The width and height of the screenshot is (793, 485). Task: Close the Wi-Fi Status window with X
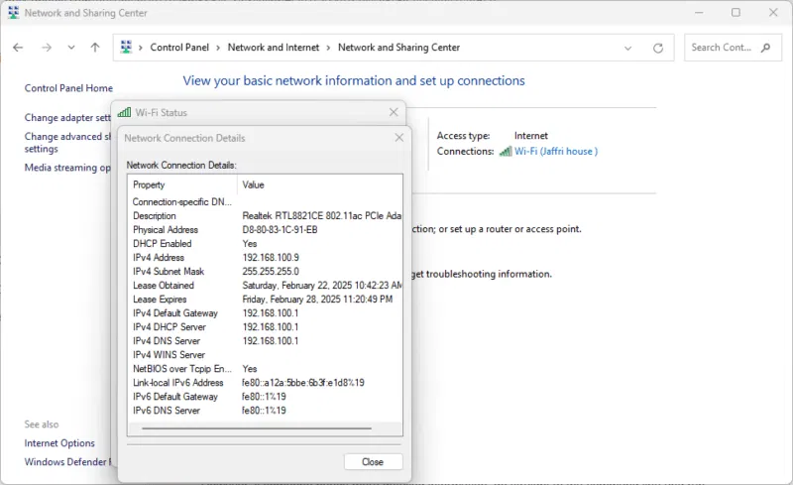click(394, 112)
